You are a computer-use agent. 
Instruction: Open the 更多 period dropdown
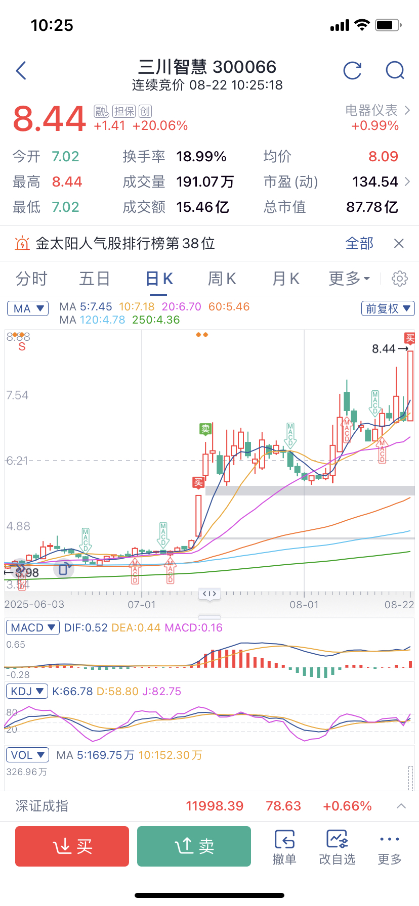349,279
